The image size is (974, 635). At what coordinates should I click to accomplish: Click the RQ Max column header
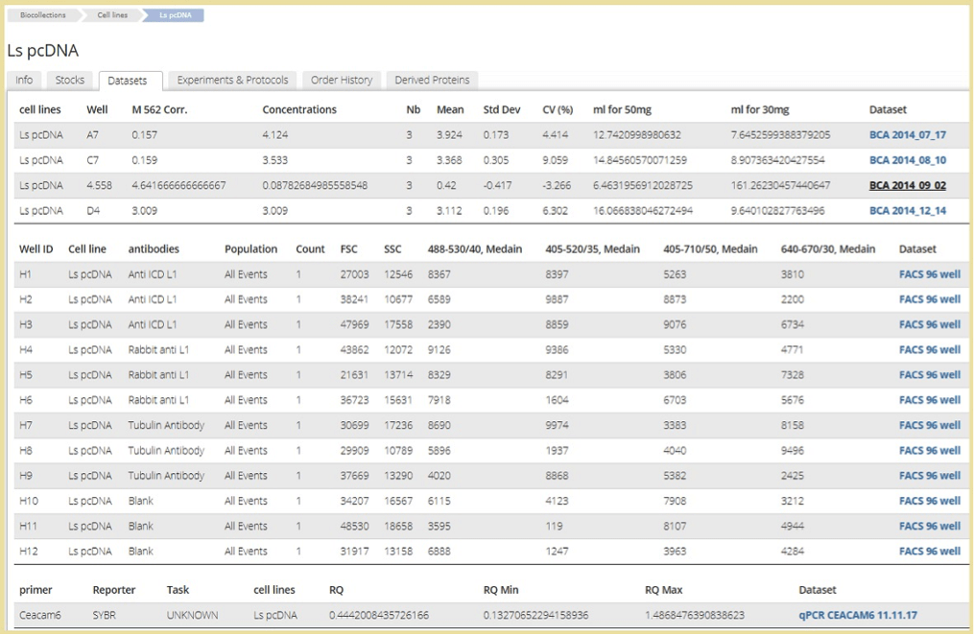click(x=664, y=591)
